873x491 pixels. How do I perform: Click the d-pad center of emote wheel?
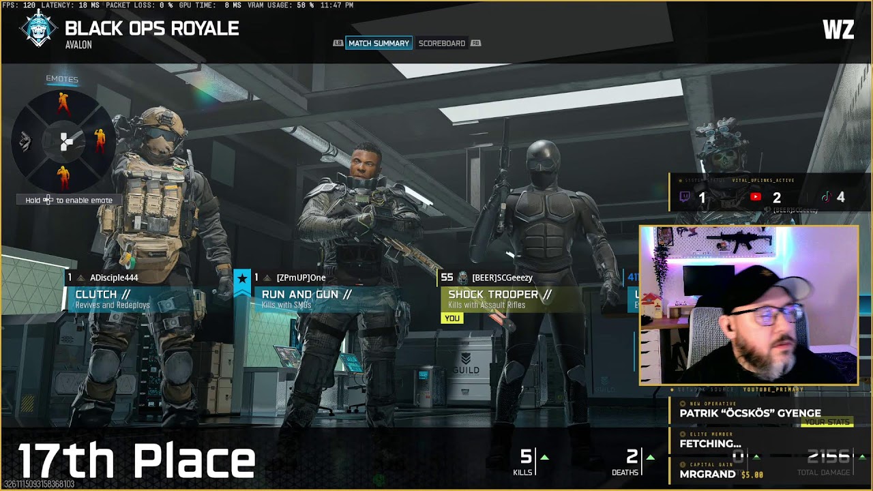click(66, 141)
